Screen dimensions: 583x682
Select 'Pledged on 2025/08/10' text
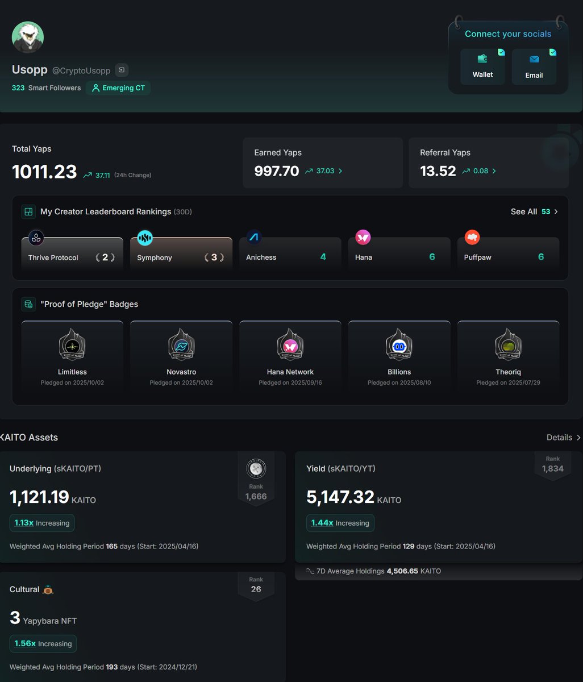[x=399, y=382]
